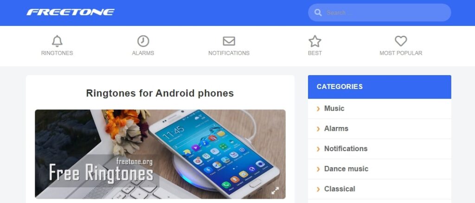Click the search magnifier icon
475x203 pixels.
pyautogui.click(x=318, y=13)
